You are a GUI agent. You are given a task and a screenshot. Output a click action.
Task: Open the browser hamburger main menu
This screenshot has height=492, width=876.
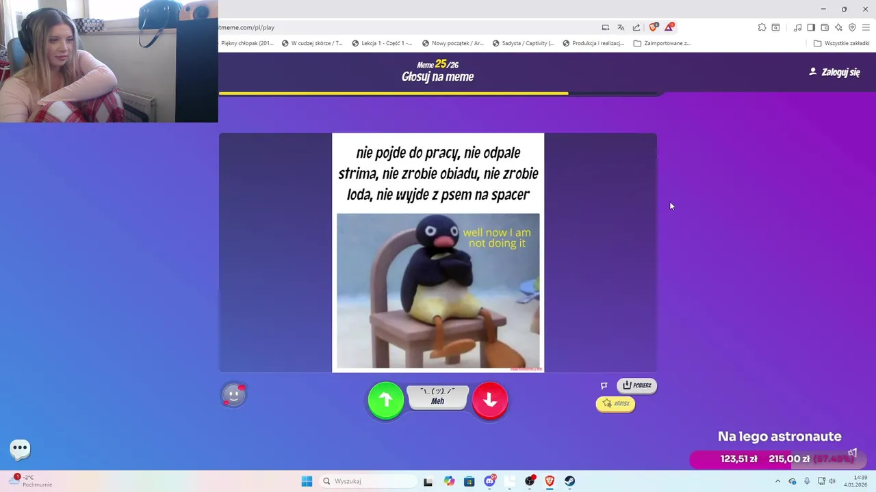[x=866, y=27]
